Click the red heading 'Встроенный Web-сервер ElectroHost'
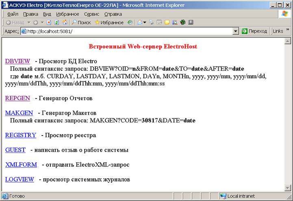293x201 pixels. tap(143, 46)
